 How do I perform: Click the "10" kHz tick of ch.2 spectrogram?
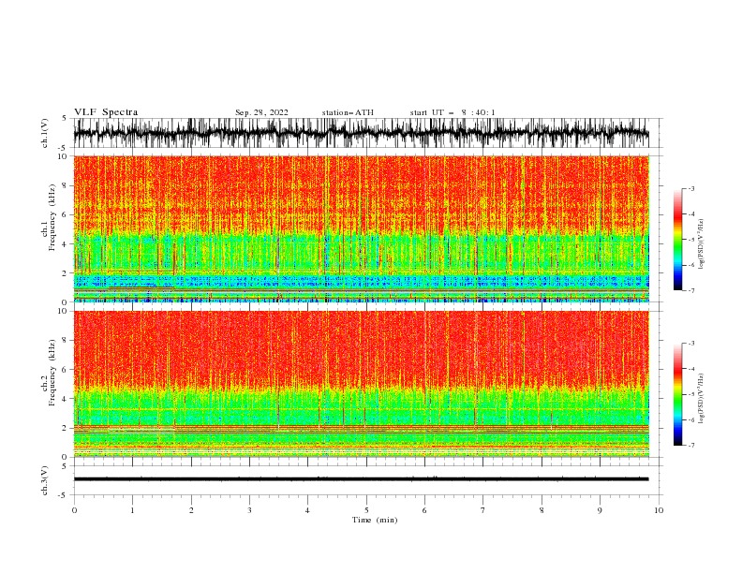click(x=63, y=311)
